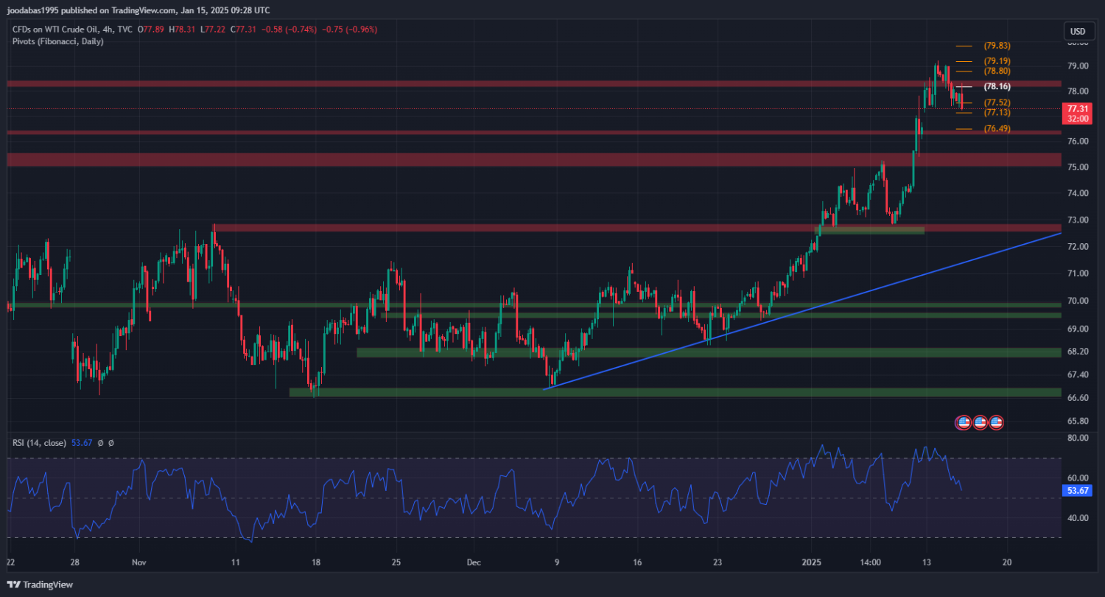1105x597 pixels.
Task: Click the Dec date on the time axis
Action: pyautogui.click(x=474, y=562)
